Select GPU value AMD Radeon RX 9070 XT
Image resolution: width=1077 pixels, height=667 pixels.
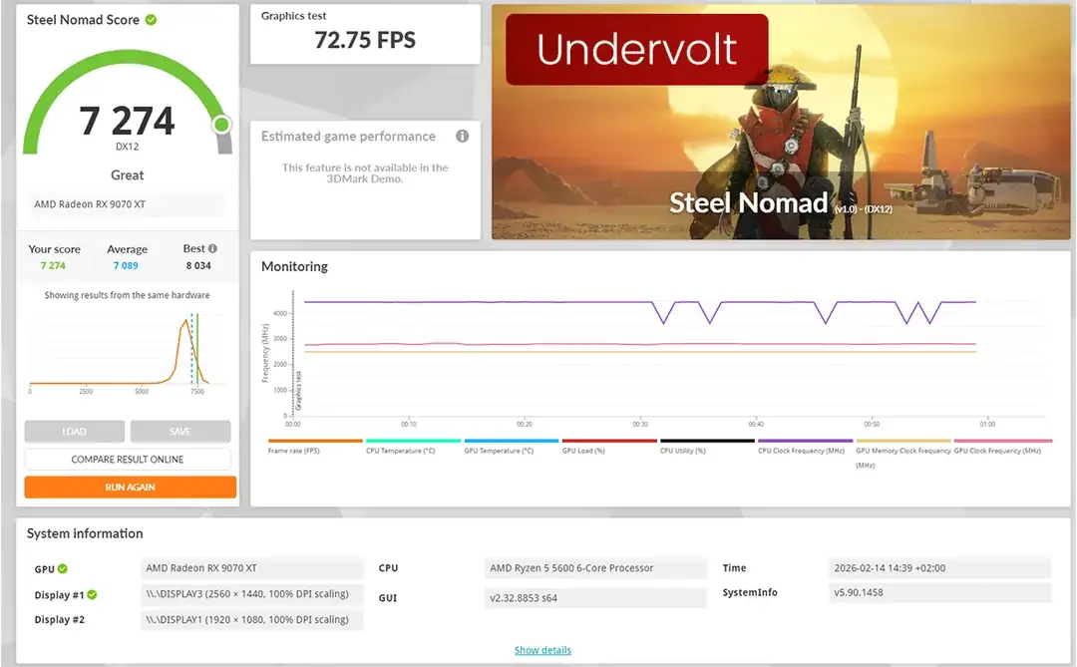[252, 568]
